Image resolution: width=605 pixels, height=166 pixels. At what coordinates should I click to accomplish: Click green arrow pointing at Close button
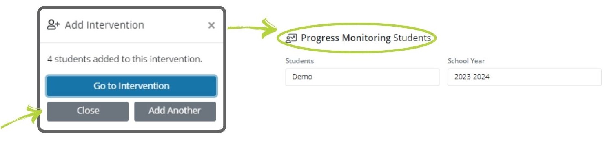point(20,119)
